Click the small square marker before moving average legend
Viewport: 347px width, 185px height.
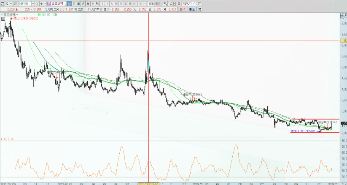17,15
